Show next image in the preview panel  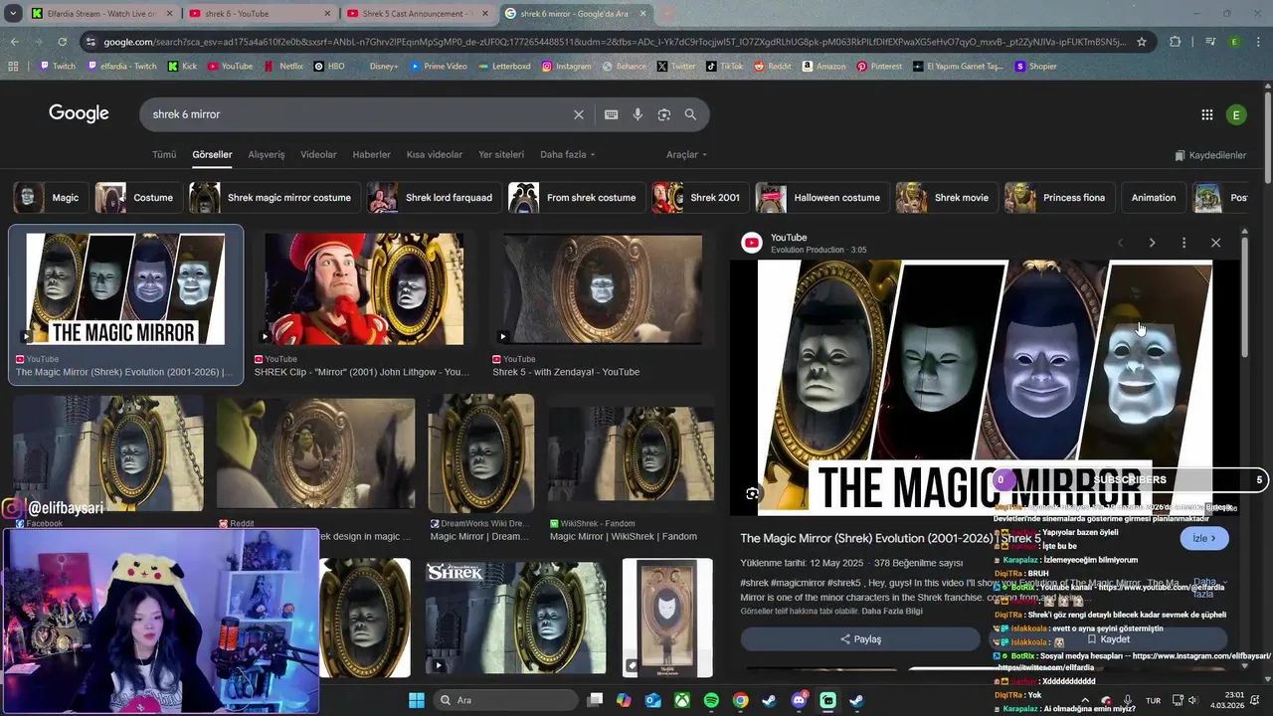(1152, 243)
